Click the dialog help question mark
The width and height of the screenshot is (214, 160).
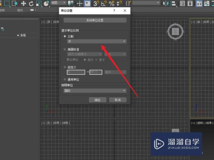coord(114,11)
